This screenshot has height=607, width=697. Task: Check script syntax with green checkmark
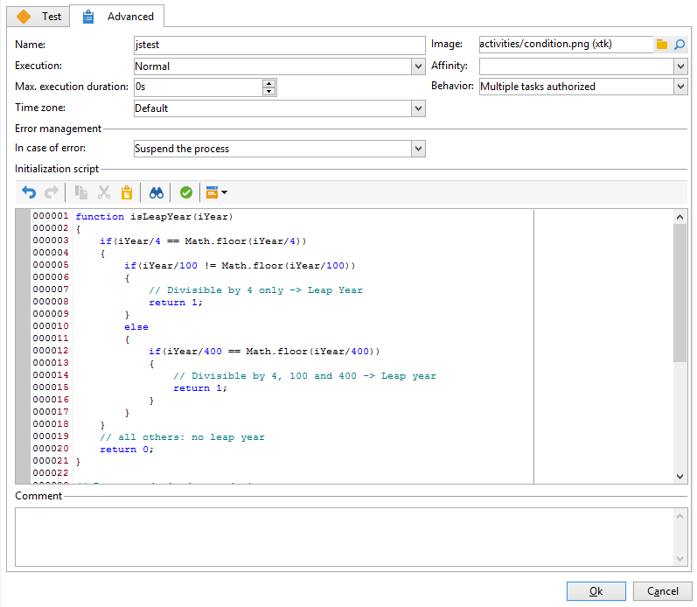[x=186, y=192]
